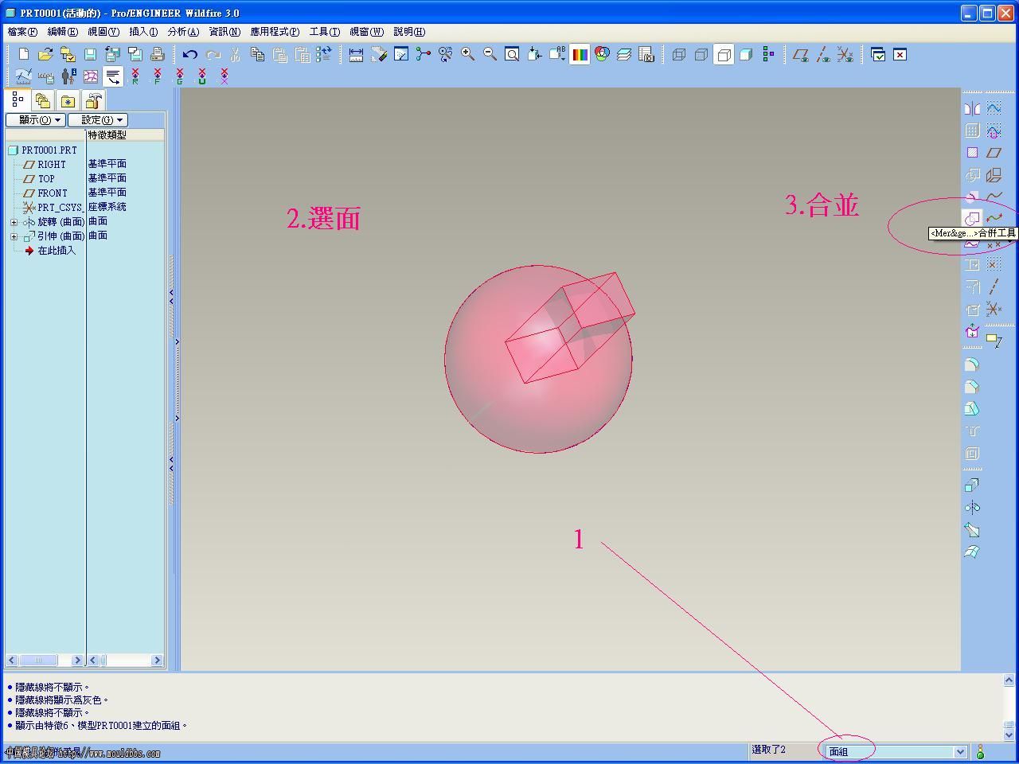Viewport: 1019px width, 764px height.
Task: Click the close window toolbar icon
Action: 900,54
